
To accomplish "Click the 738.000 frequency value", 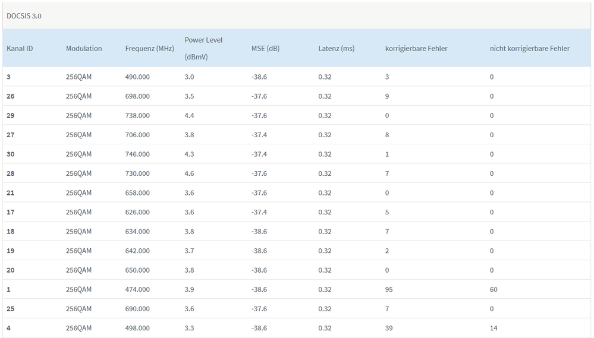I will [x=137, y=115].
